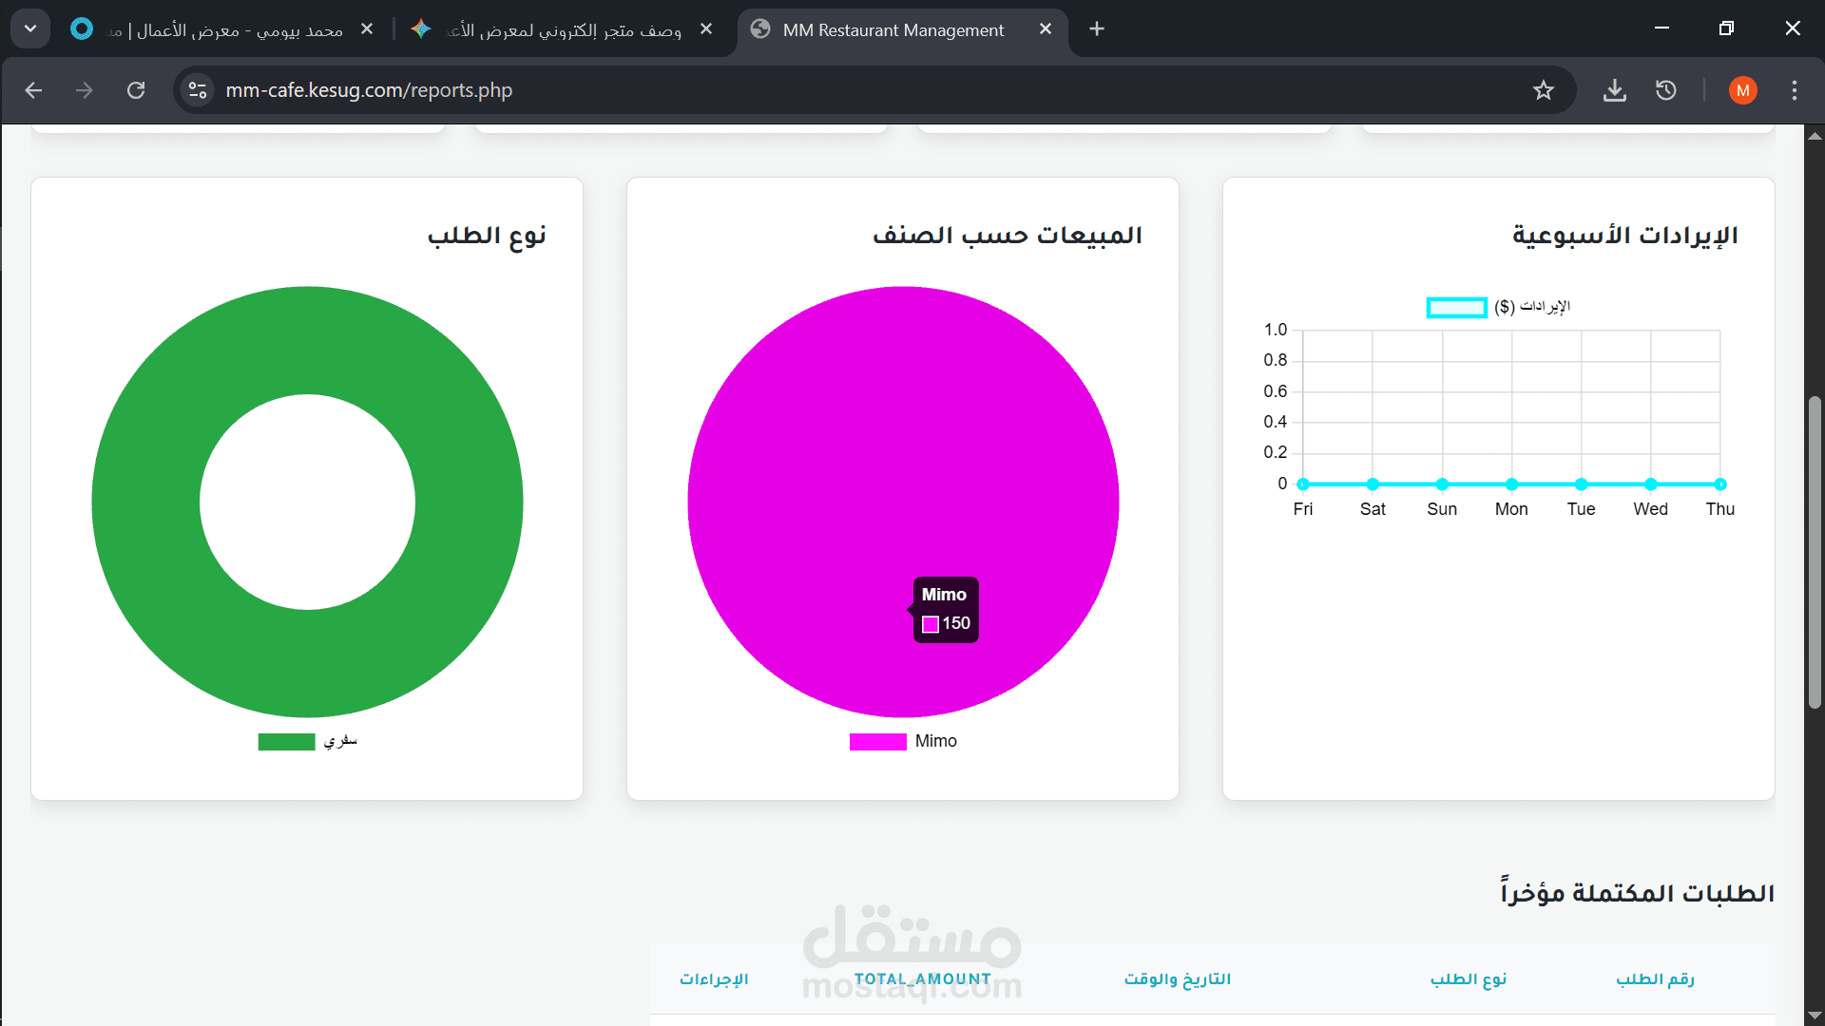The height and width of the screenshot is (1026, 1825).
Task: Click site info icon beside URL
Action: coord(198,90)
